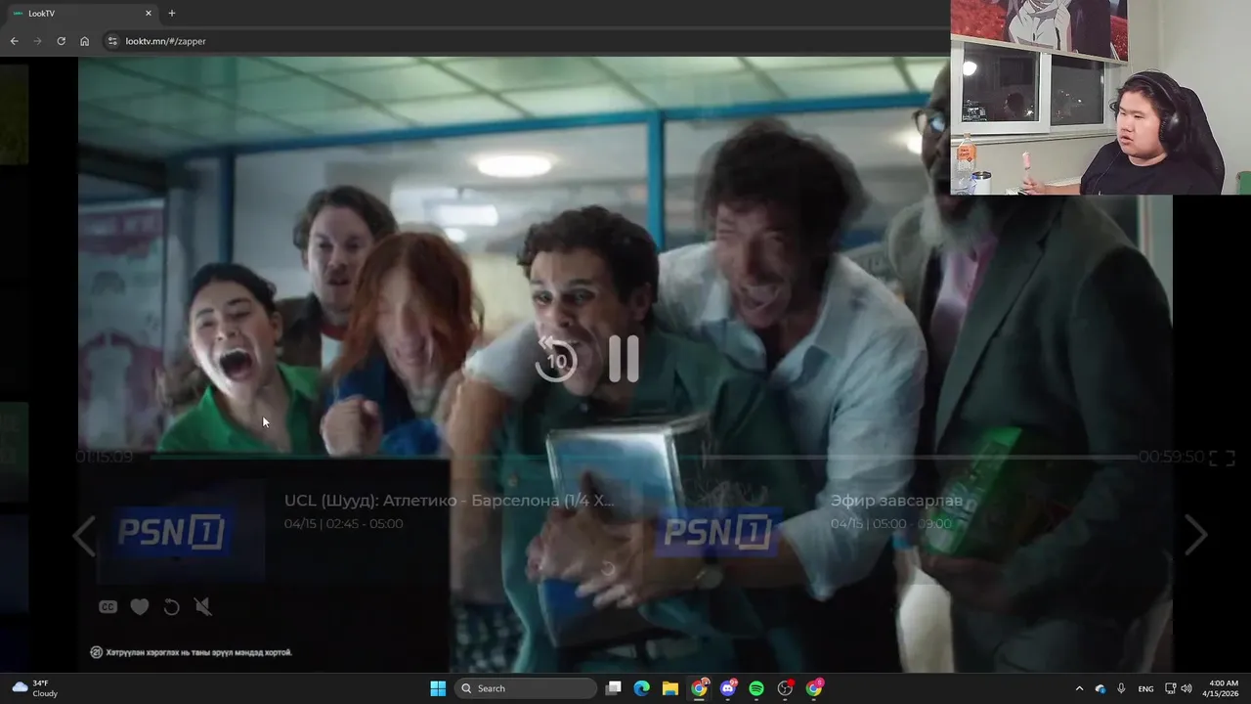This screenshot has height=704, width=1251.
Task: Pause the video playback
Action: (624, 358)
